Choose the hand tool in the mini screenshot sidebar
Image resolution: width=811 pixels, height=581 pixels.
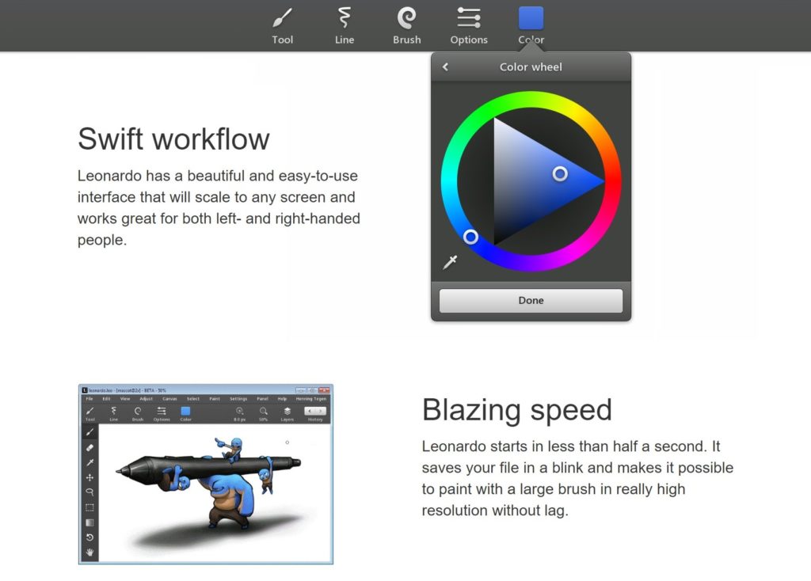pyautogui.click(x=89, y=547)
